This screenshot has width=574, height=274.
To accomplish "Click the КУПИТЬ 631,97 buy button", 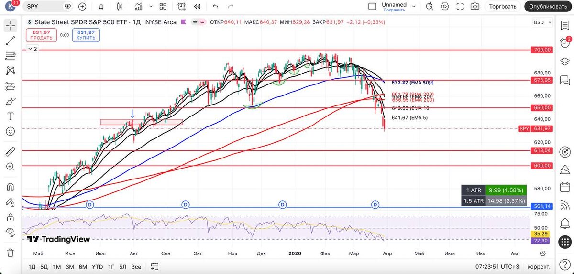I will click(x=86, y=35).
